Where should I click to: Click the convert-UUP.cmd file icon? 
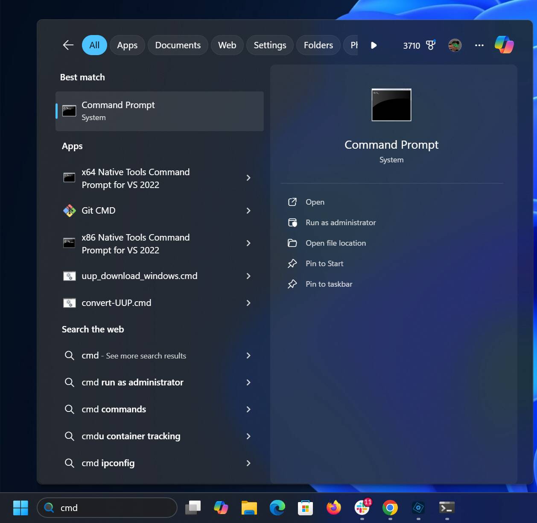tap(69, 303)
